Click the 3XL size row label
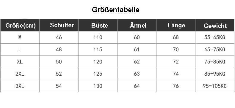235x108 pixels. (20, 86)
